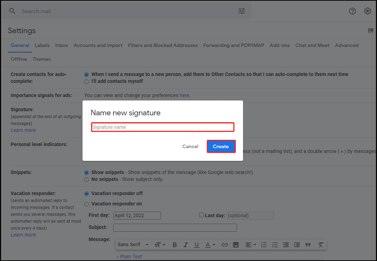
Task: Apply quote formatting with the quote icon
Action: [308, 245]
